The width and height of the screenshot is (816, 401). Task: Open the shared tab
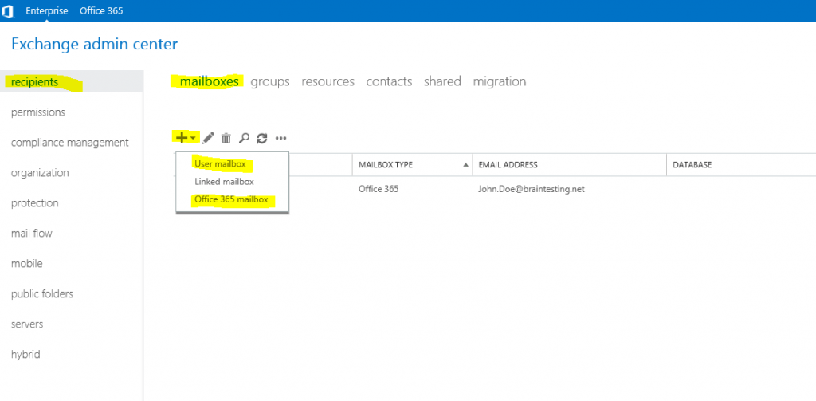click(442, 81)
